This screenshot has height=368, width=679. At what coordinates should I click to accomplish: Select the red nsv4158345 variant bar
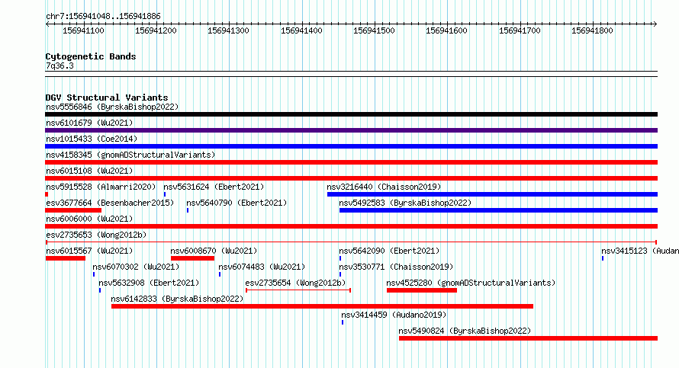pyautogui.click(x=351, y=162)
